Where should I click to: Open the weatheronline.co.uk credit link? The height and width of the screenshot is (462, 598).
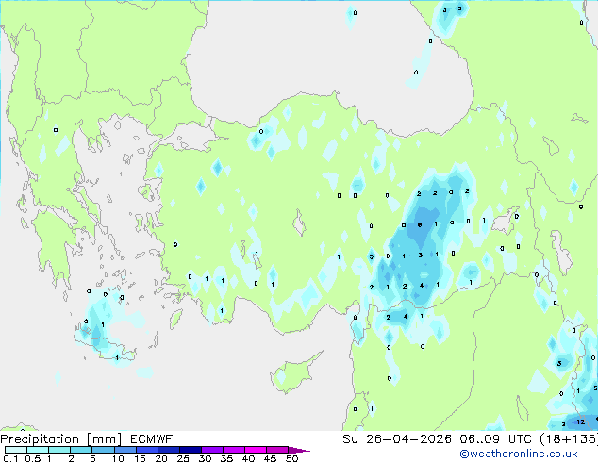(x=519, y=454)
